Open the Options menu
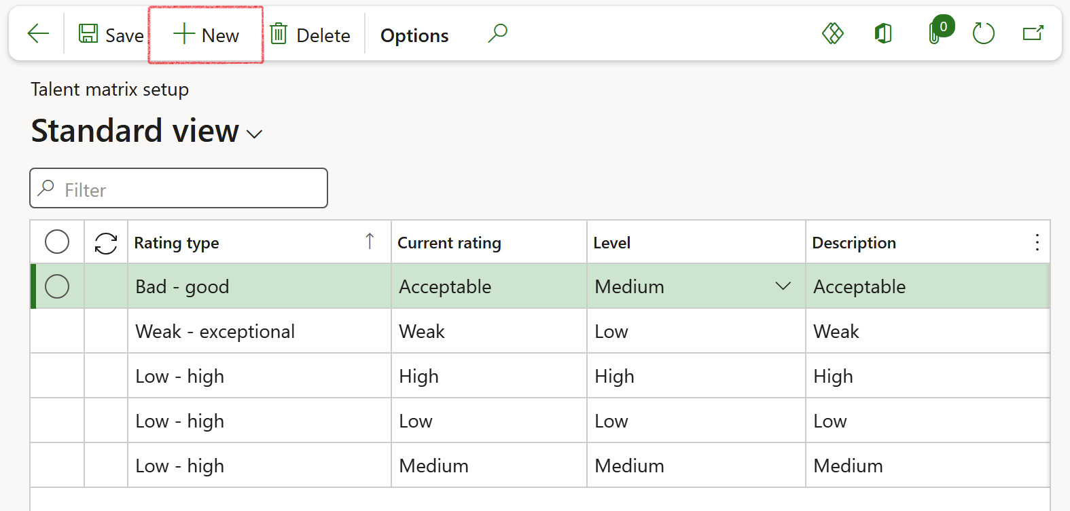This screenshot has height=511, width=1070. (x=414, y=35)
